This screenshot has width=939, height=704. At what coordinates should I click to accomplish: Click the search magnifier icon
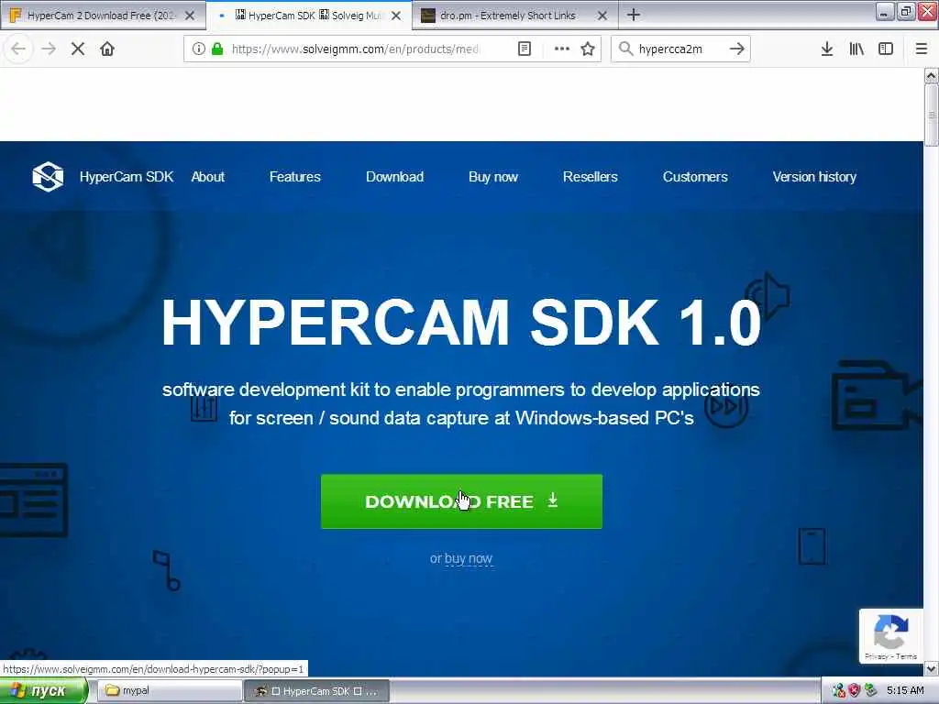[625, 49]
